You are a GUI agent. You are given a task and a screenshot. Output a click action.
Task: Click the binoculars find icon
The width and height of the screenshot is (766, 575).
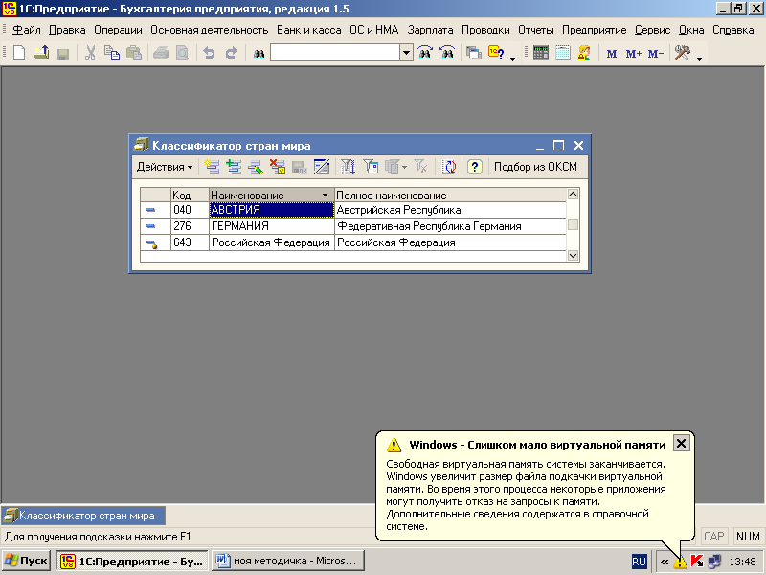tap(259, 53)
